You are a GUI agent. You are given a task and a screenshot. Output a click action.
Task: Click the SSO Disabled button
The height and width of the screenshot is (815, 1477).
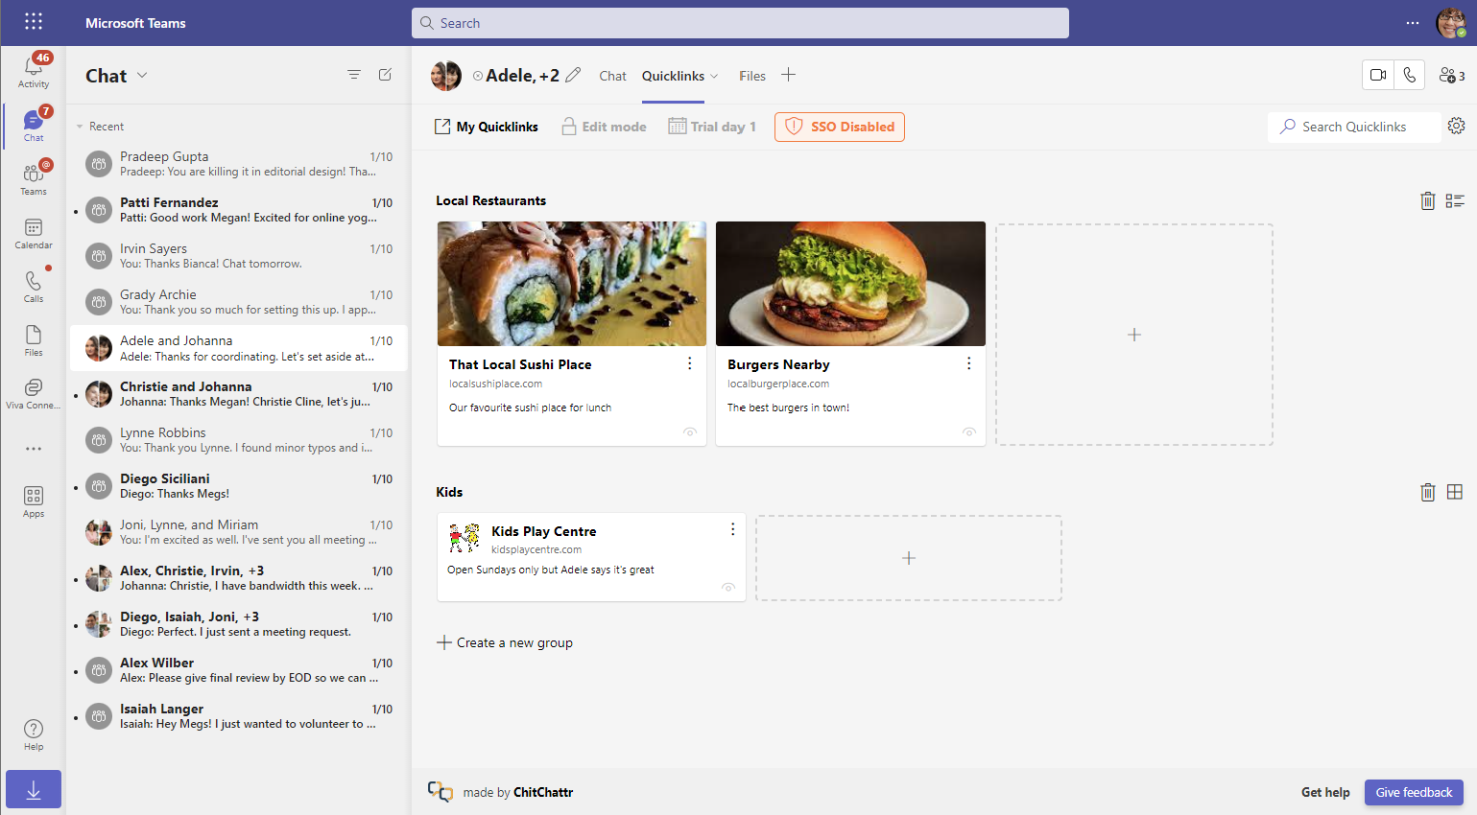point(840,127)
